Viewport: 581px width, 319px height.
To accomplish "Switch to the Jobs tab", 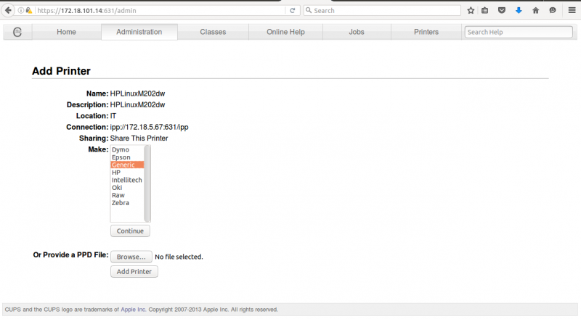I will (357, 32).
